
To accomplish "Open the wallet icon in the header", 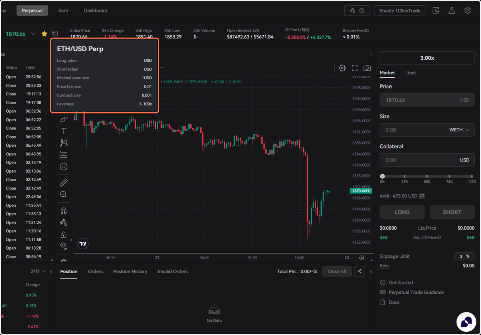I will point(436,11).
